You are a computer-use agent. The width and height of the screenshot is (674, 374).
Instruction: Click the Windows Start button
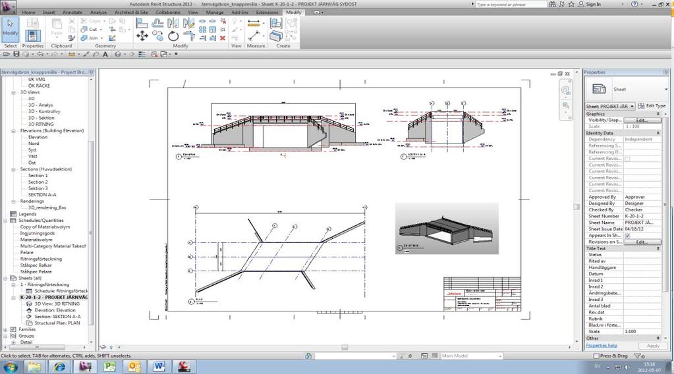(10, 367)
